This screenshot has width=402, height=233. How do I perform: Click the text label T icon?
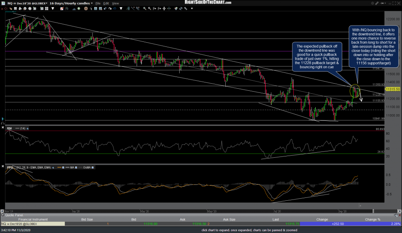click(x=95, y=8)
